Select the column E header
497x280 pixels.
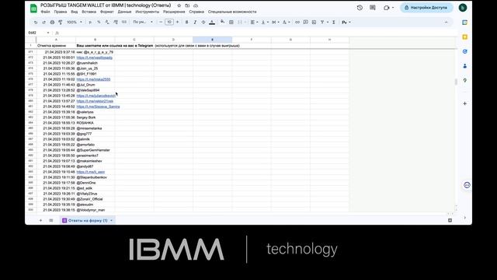pos(212,40)
